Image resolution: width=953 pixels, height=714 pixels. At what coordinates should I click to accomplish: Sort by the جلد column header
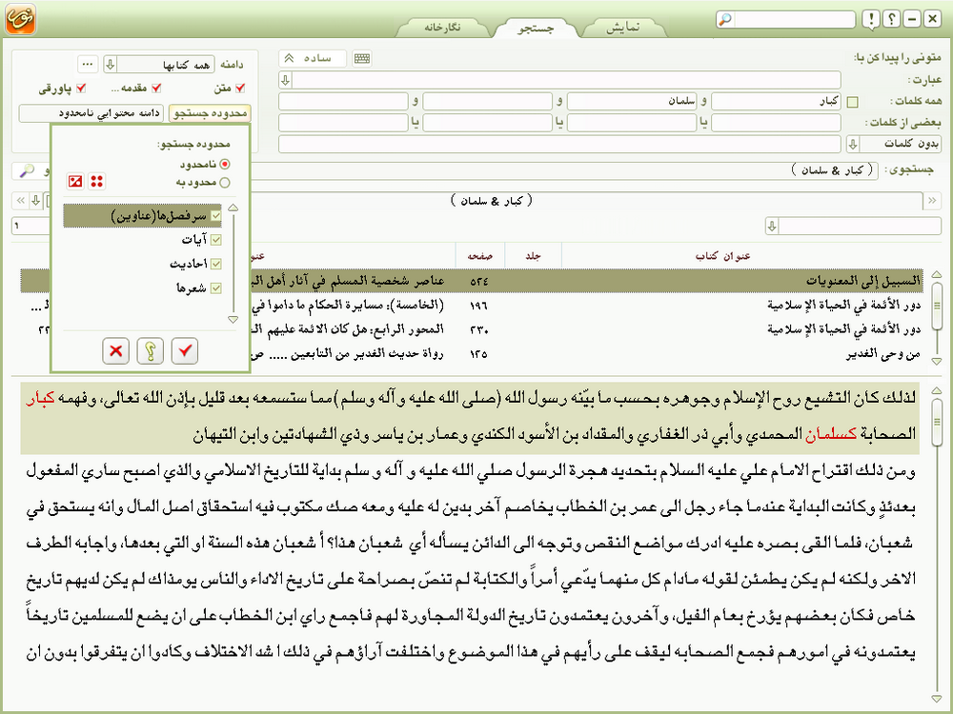pyautogui.click(x=533, y=256)
